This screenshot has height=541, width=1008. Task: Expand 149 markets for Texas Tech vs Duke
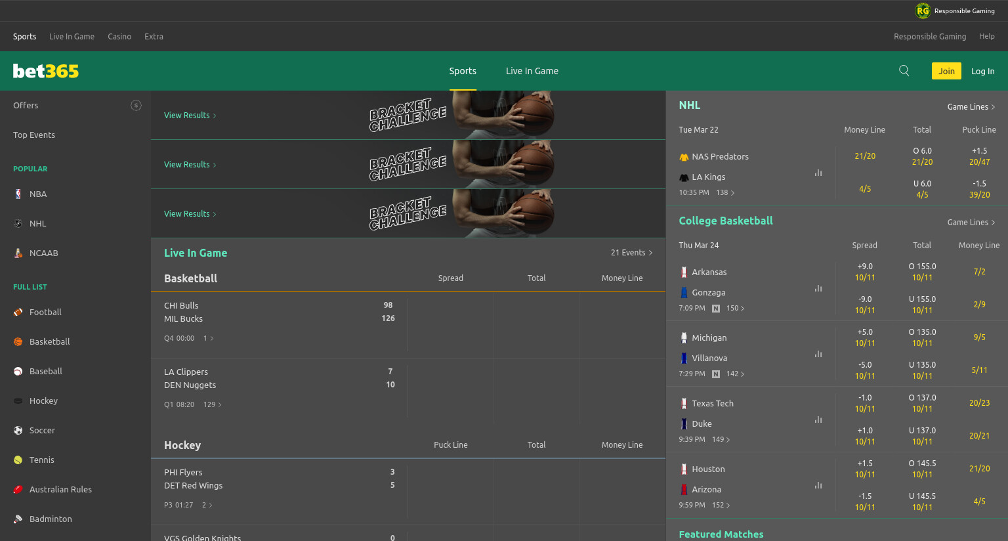click(x=721, y=439)
